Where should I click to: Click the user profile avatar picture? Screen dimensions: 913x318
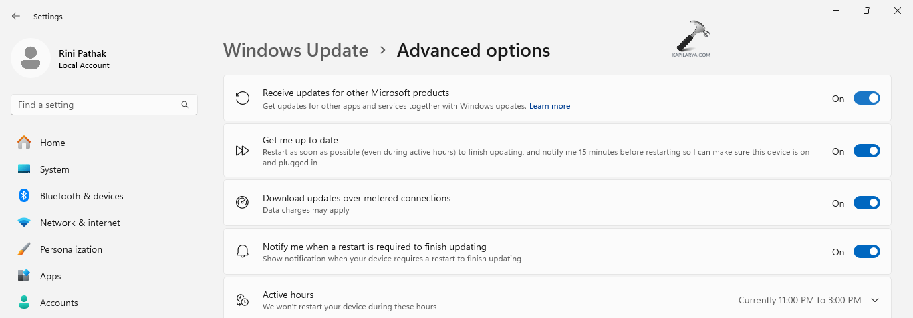31,58
